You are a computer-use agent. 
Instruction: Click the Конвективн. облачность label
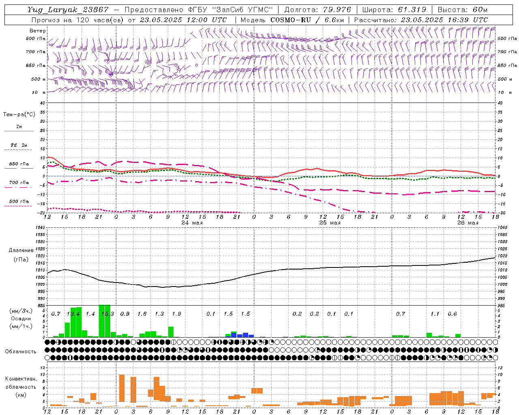[21, 387]
